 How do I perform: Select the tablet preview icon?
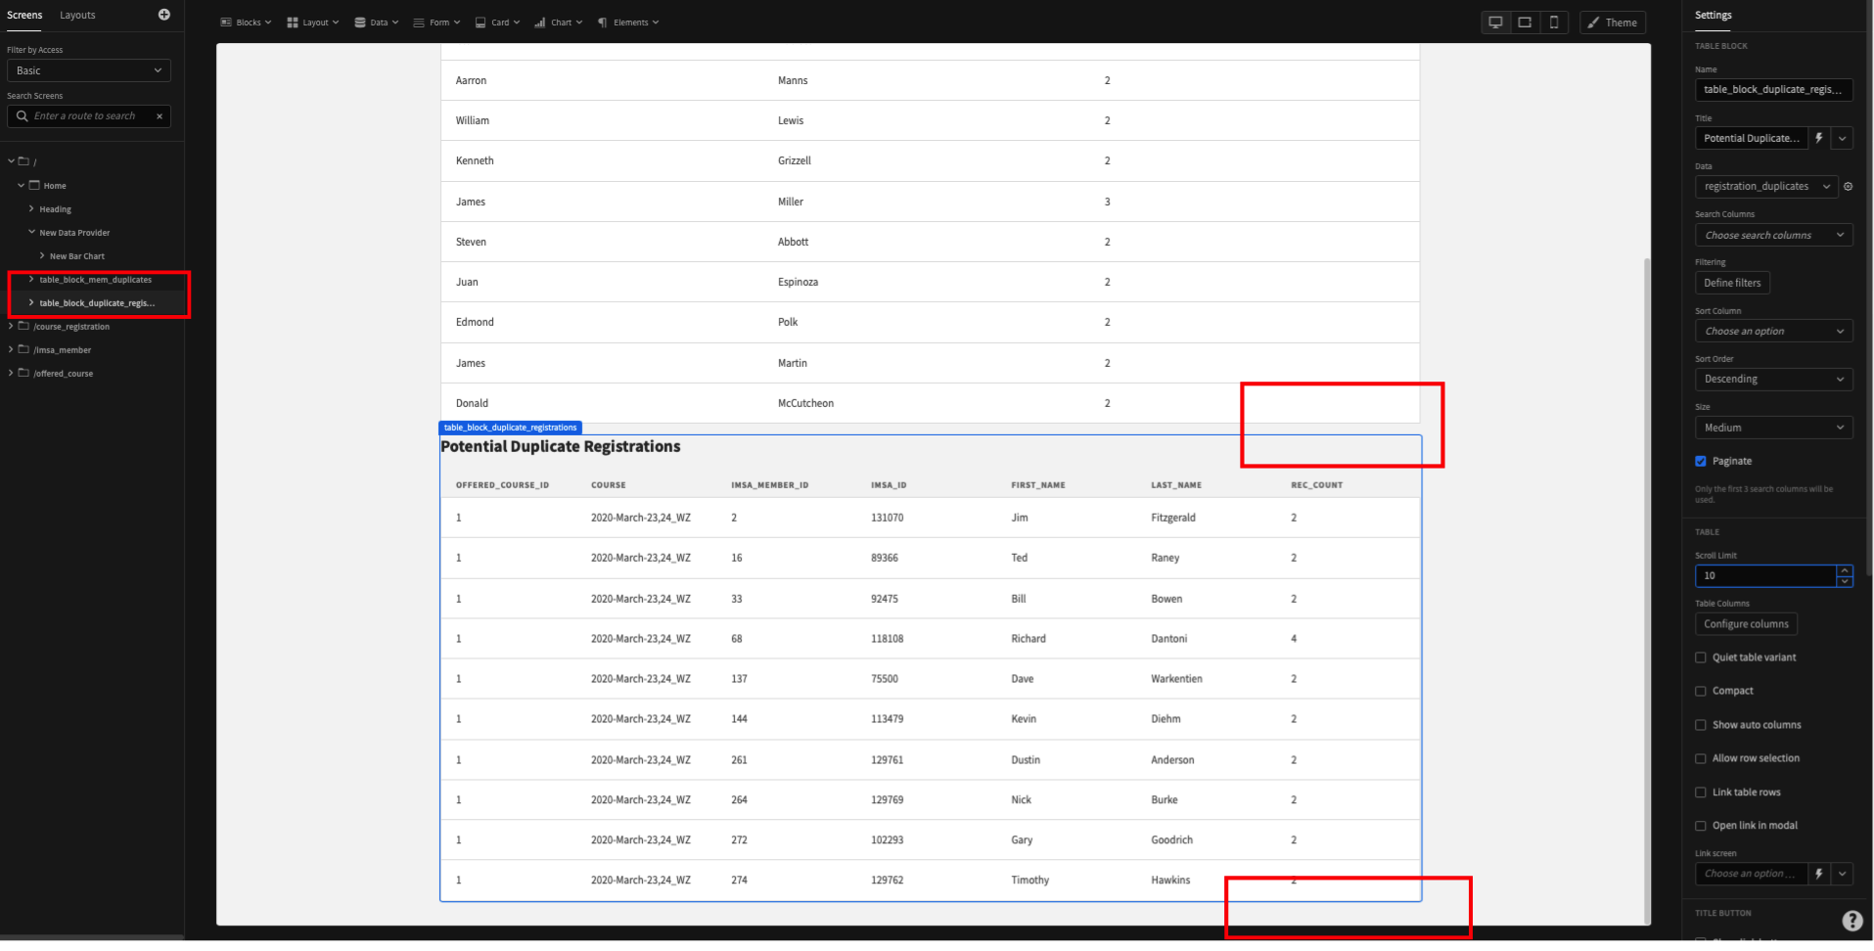(x=1525, y=22)
